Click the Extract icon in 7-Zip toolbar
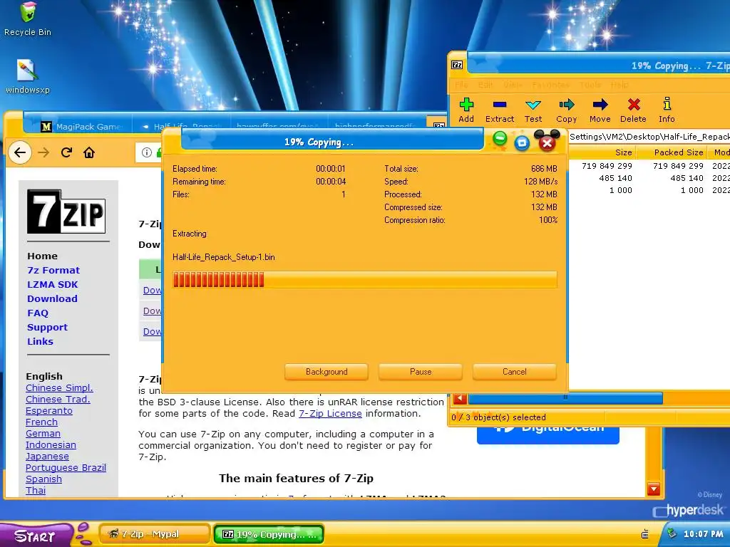 pos(500,105)
